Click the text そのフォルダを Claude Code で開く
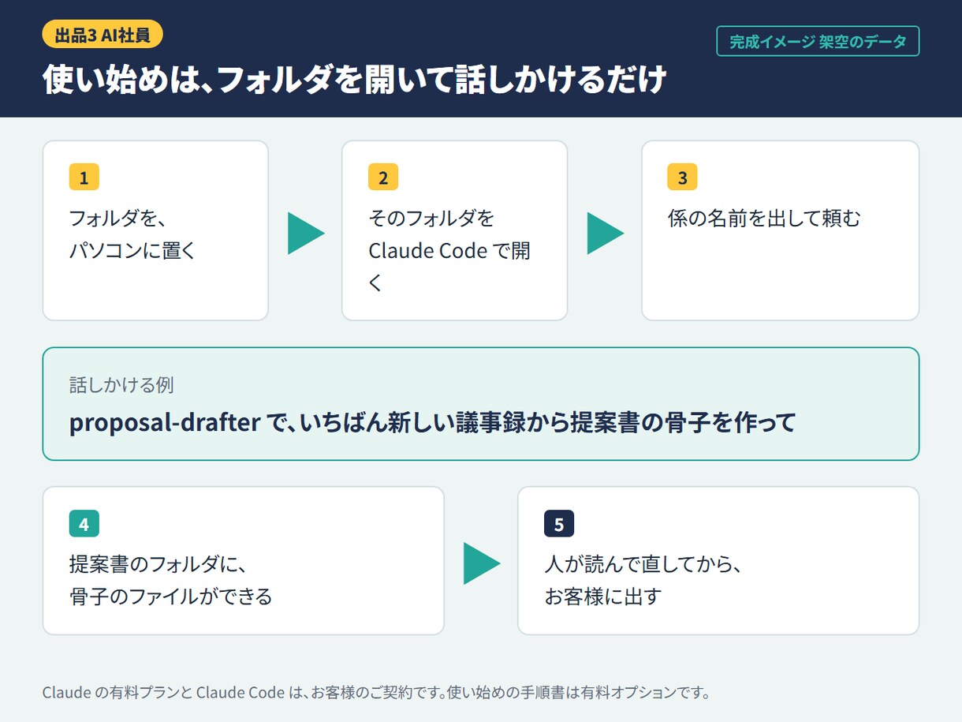The image size is (962, 722). tap(449, 250)
